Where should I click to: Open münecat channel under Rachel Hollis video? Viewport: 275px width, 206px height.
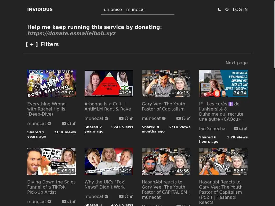click(39, 123)
